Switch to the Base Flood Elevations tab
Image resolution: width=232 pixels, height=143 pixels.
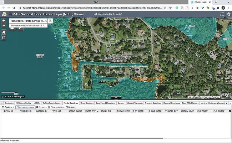click(106, 103)
